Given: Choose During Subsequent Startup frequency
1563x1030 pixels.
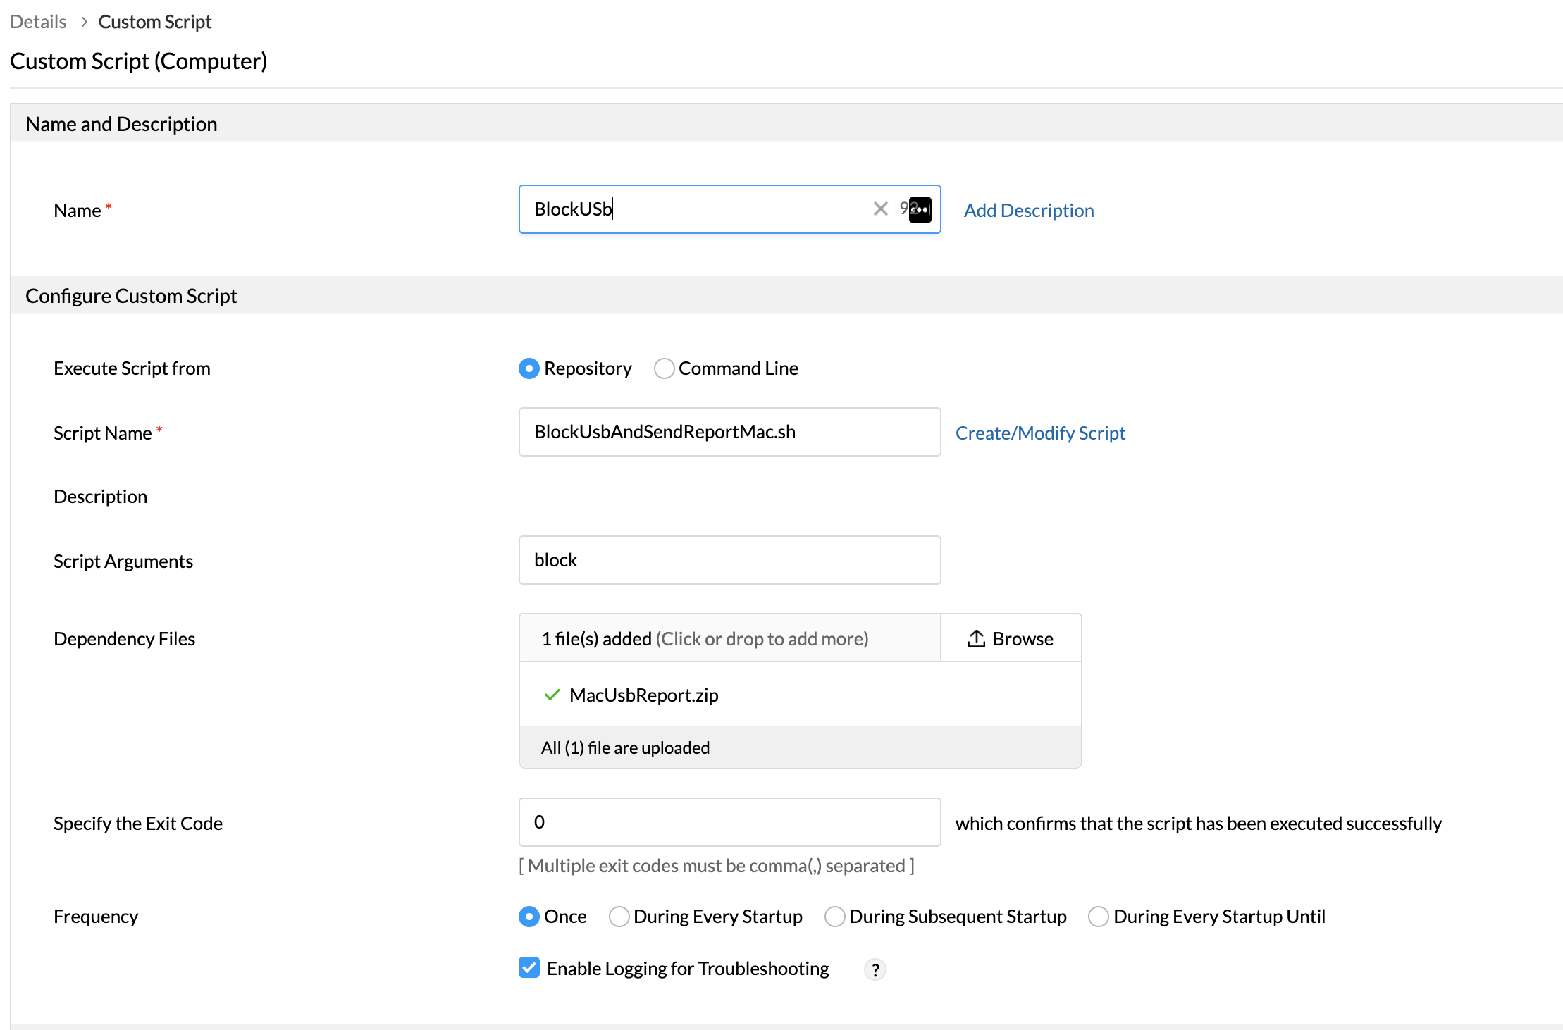Looking at the screenshot, I should click(x=834, y=917).
